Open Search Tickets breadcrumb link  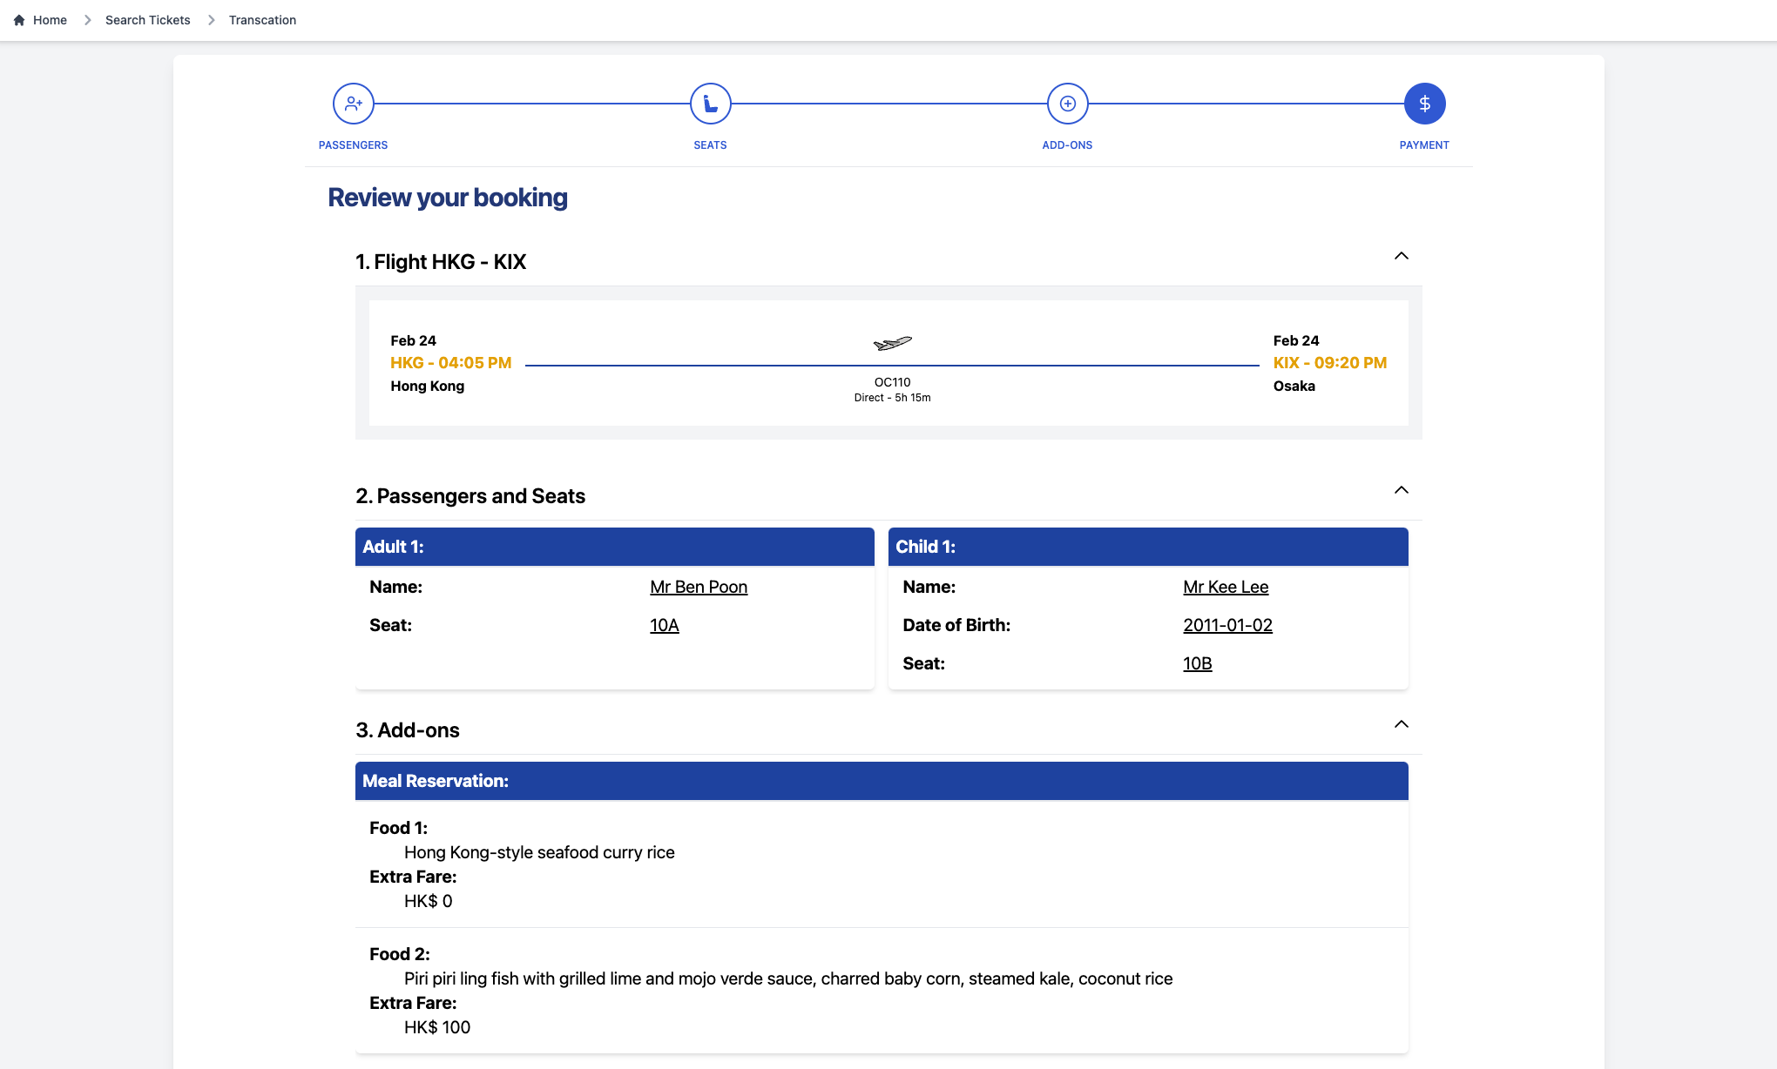(x=147, y=20)
